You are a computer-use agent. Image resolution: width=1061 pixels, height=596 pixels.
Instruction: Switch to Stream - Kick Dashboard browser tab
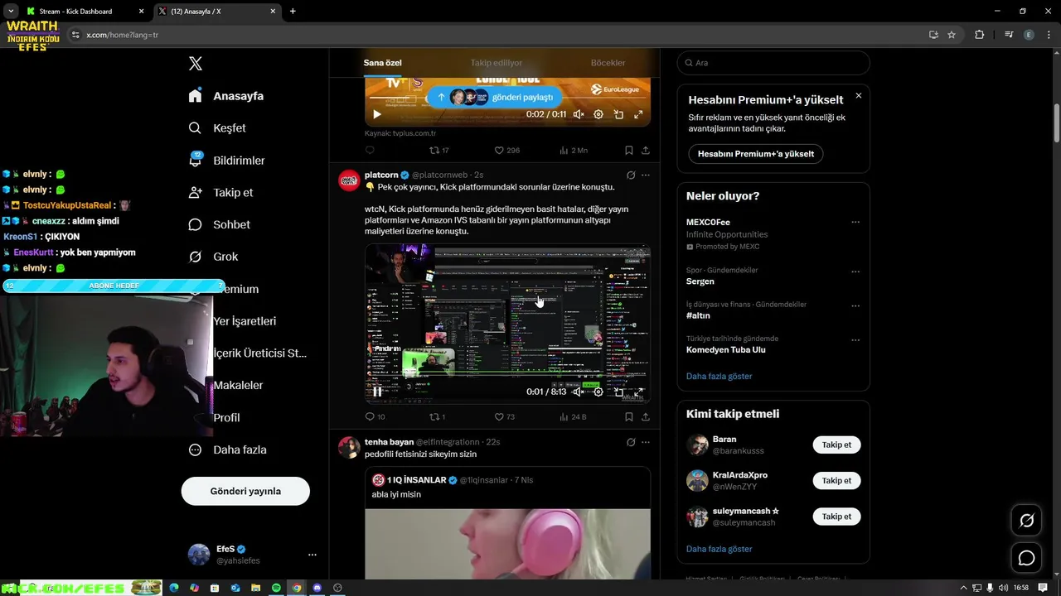coord(85,12)
